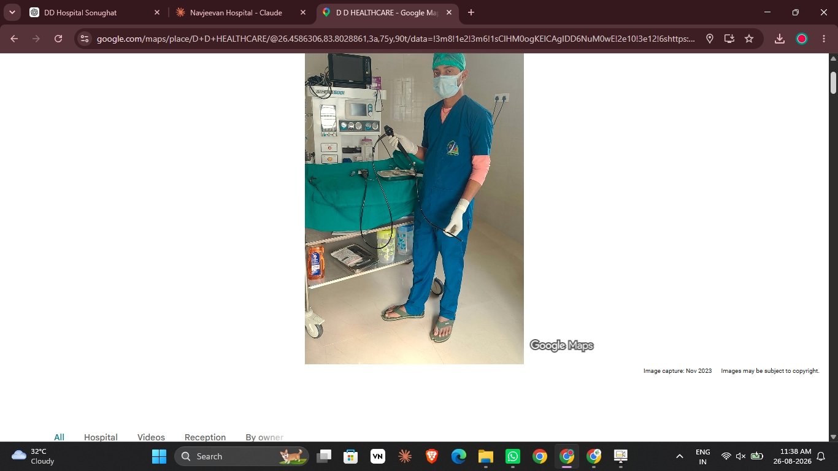Open location permission icon in address bar
Image resolution: width=838 pixels, height=471 pixels.
point(710,39)
